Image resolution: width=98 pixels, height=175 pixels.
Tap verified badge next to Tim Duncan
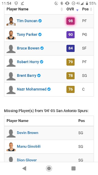coord(40,21)
